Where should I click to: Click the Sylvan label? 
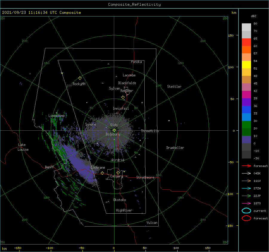pyautogui.click(x=114, y=88)
